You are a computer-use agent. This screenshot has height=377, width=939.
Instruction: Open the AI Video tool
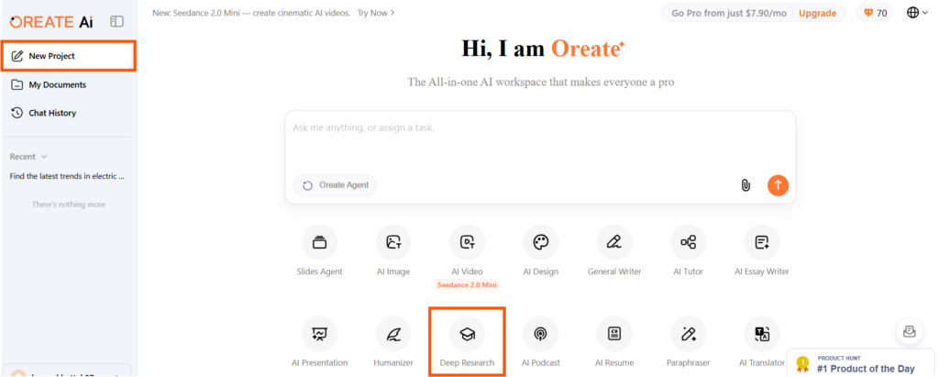click(467, 250)
